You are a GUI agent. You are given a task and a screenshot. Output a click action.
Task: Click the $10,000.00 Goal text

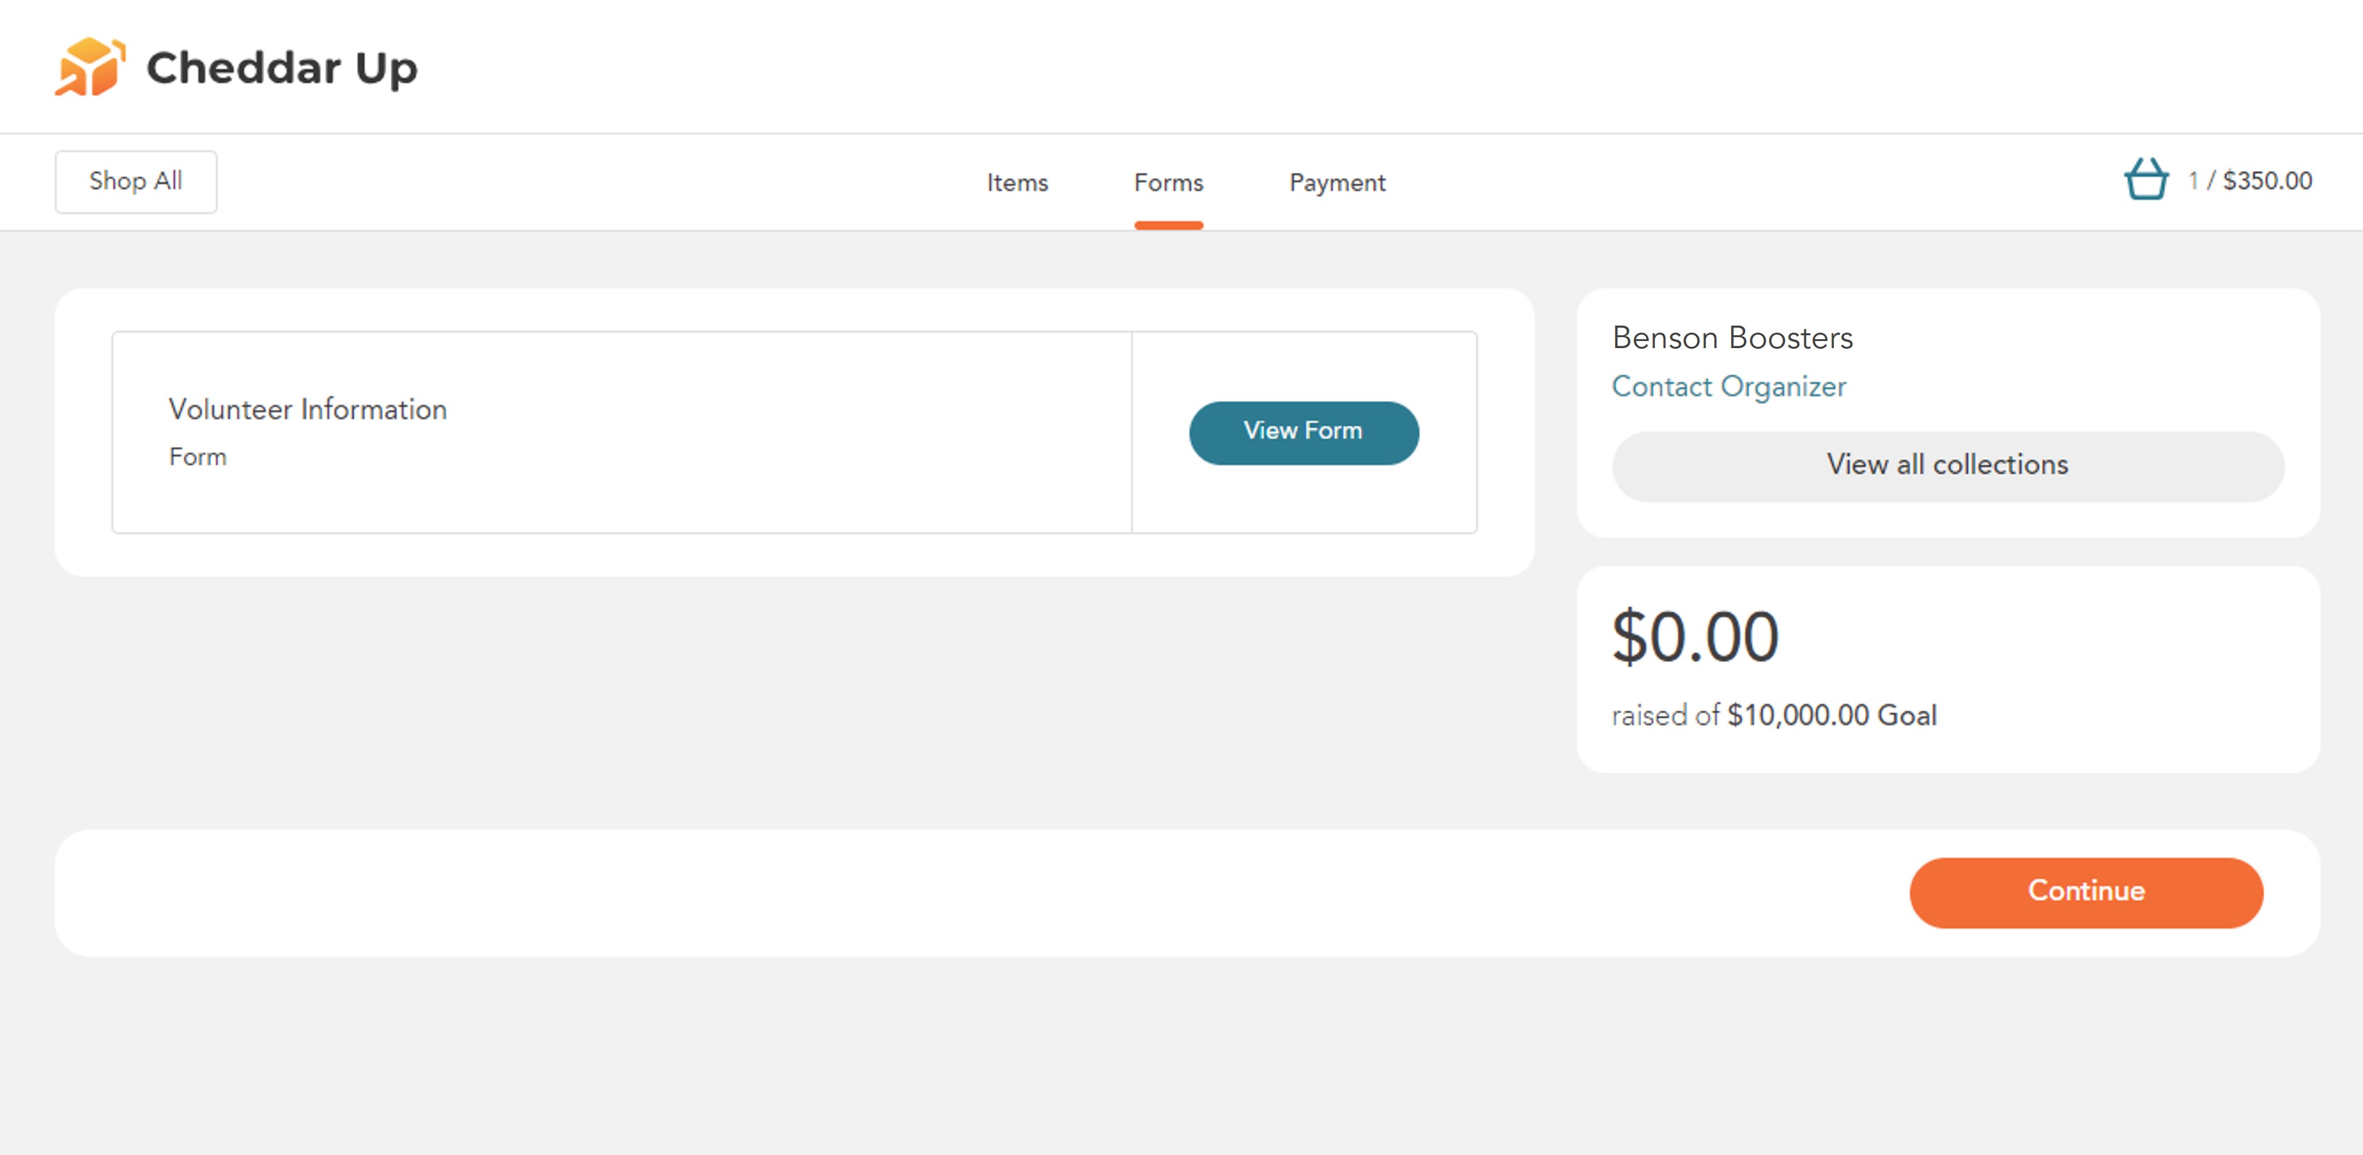coord(1831,715)
